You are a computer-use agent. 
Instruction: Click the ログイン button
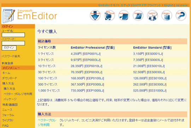point(9,48)
